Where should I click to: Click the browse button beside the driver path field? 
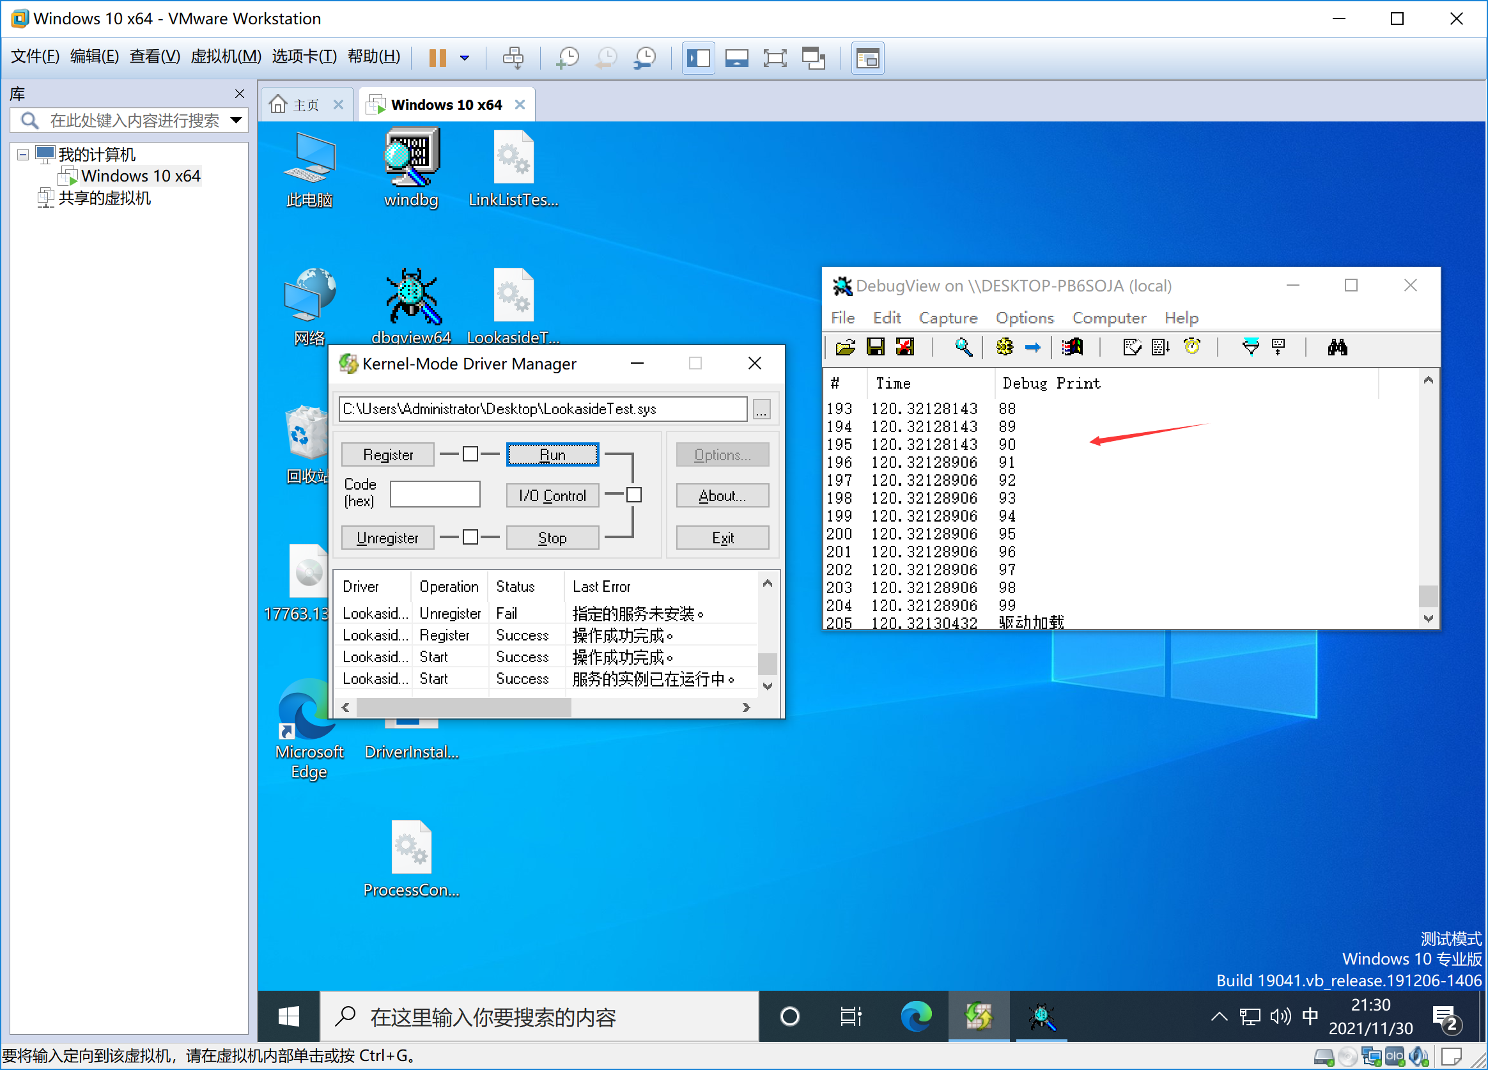pos(761,408)
